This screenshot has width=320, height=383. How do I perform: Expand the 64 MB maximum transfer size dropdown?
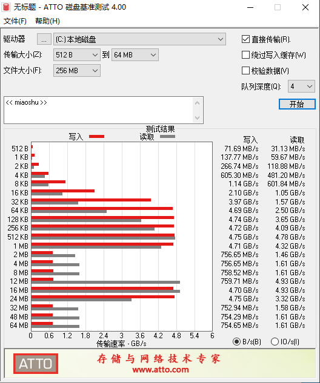135,54
